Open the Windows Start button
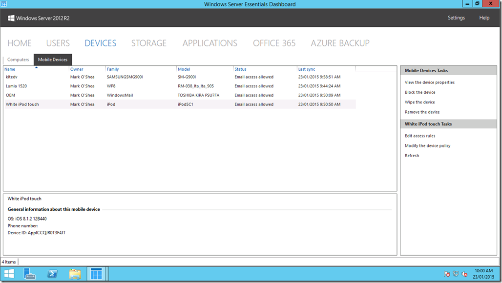Screen dimensions: 502x283 coord(9,274)
